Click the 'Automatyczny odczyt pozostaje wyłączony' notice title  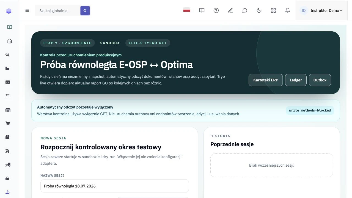pyautogui.click(x=75, y=107)
